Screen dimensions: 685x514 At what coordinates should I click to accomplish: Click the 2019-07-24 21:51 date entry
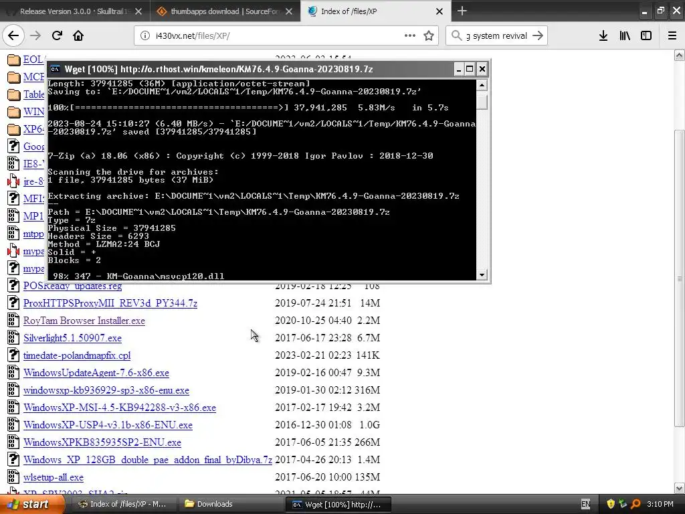(x=313, y=303)
